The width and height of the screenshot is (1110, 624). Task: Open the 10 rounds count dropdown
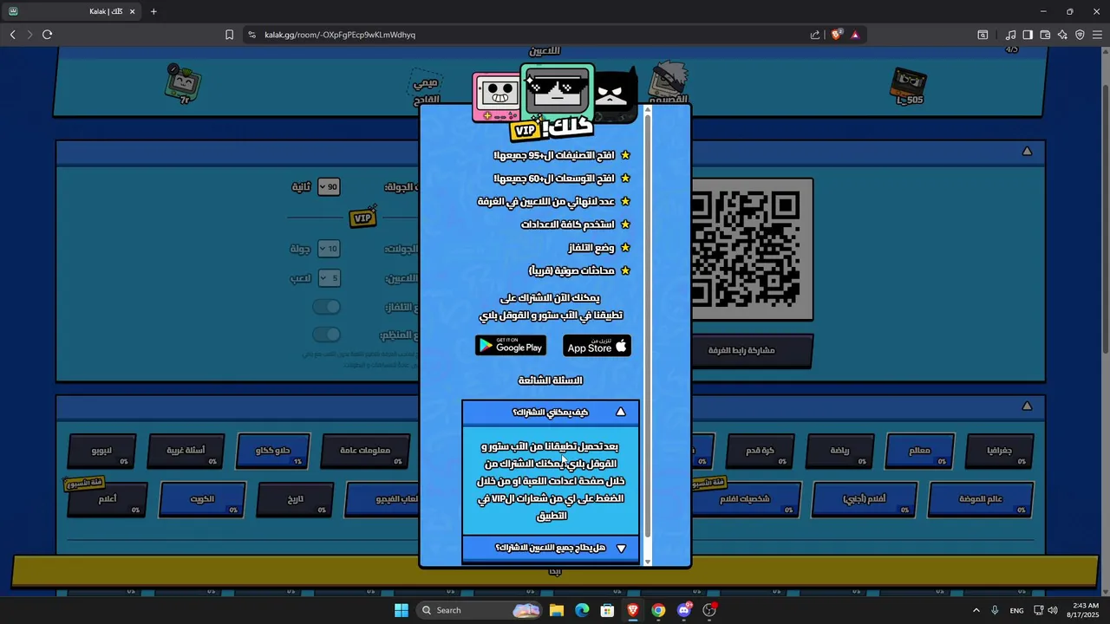coord(328,249)
